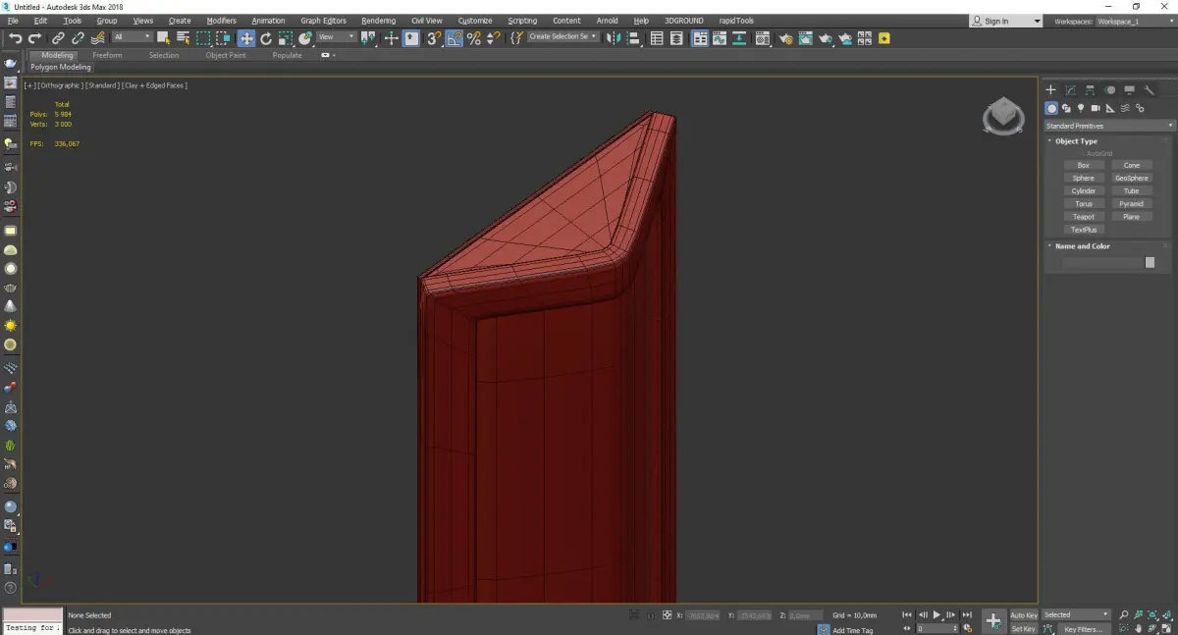Image resolution: width=1178 pixels, height=635 pixels.
Task: Open the Material Editor
Action: tap(763, 38)
